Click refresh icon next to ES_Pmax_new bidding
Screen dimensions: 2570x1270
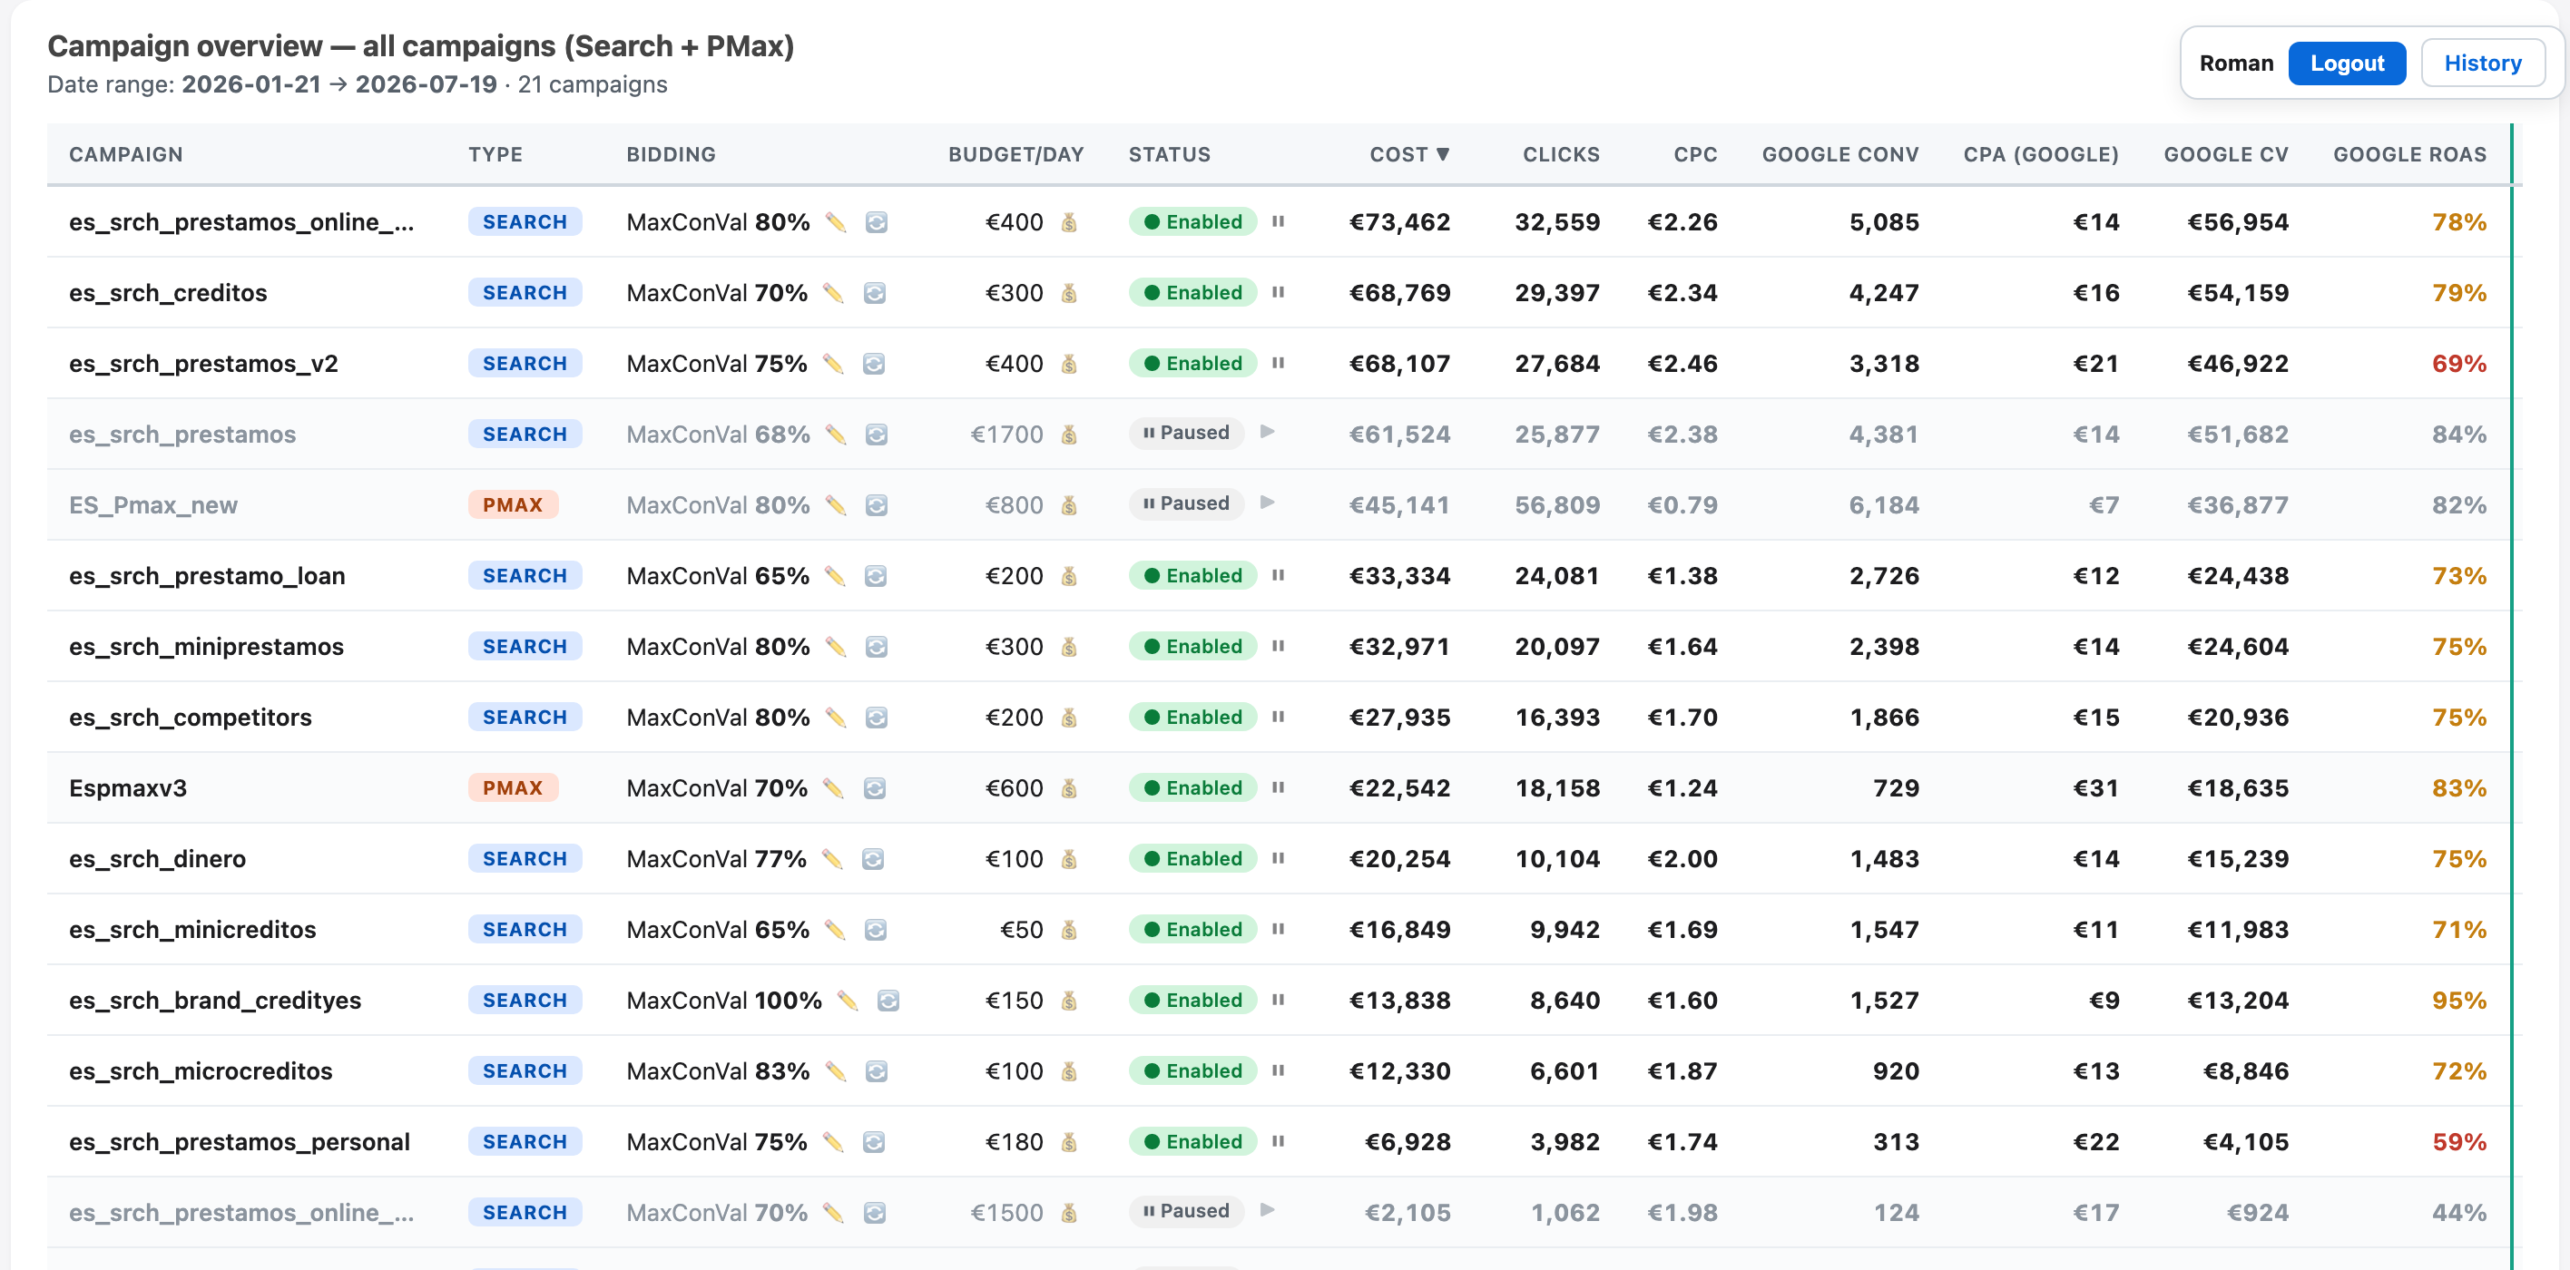tap(876, 506)
